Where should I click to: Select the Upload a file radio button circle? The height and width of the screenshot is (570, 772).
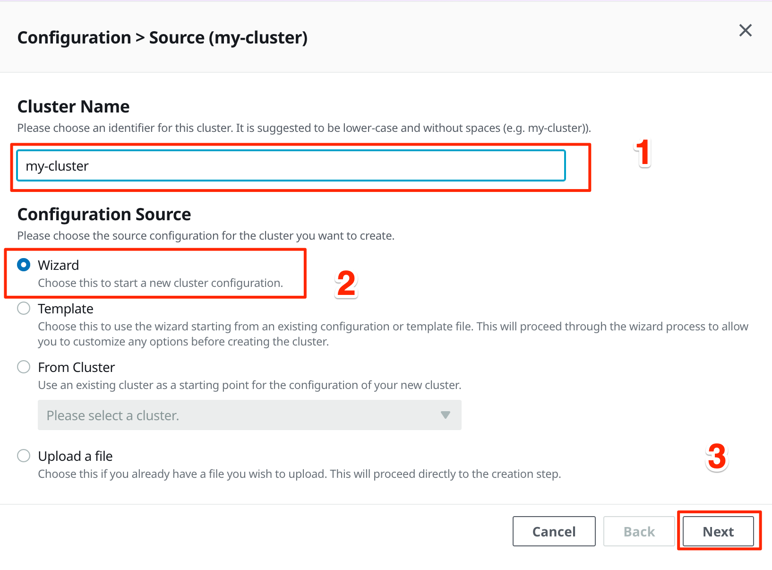[x=24, y=456]
